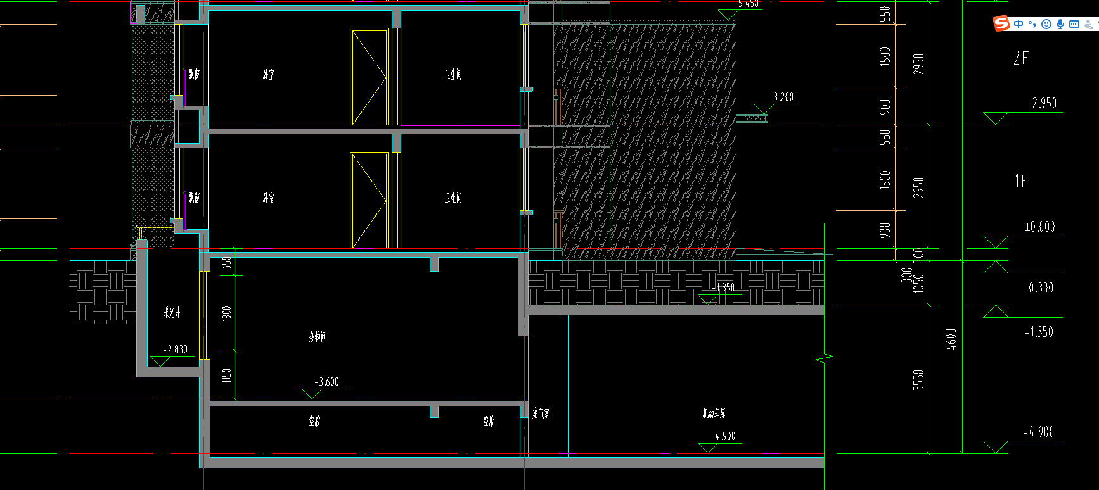The width and height of the screenshot is (1099, 490).
Task: Click the 2.950 elevation value
Action: (x=1044, y=103)
